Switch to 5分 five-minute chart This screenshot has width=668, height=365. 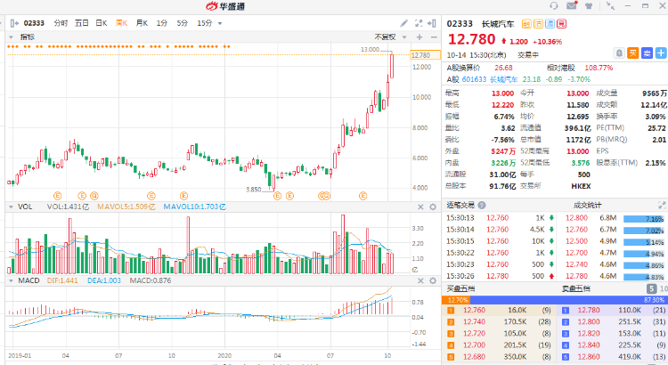click(x=183, y=23)
